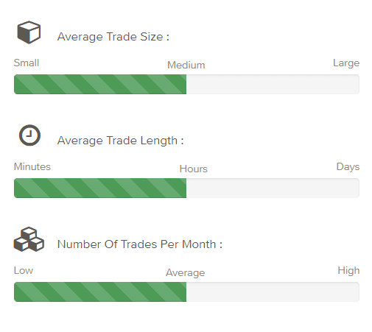Click the empty gray portion of Trade Size bar
372x332 pixels.
click(x=273, y=84)
